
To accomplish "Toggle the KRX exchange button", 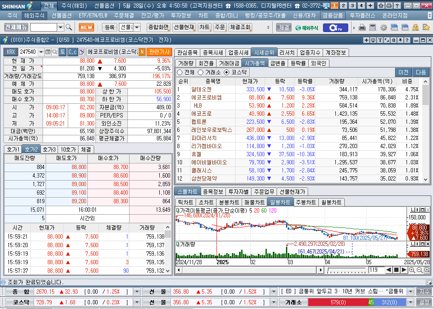I will [x=11, y=52].
